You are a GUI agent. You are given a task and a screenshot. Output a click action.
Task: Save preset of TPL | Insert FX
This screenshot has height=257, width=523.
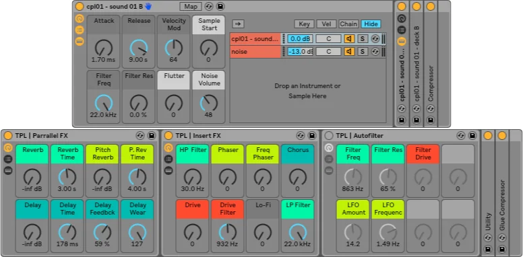(312, 135)
